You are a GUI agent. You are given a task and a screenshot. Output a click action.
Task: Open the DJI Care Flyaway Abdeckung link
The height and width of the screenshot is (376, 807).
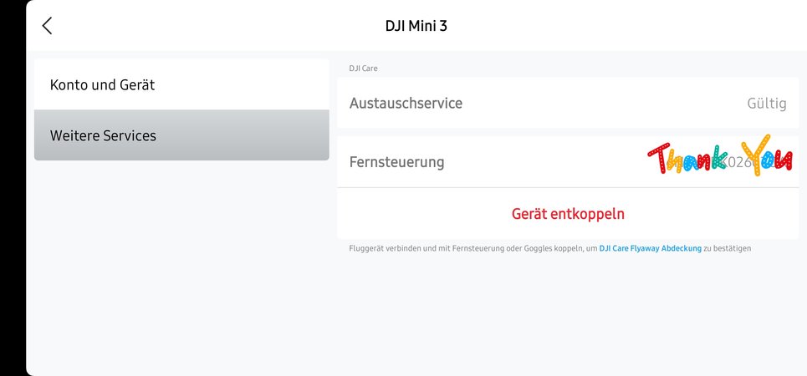tap(650, 248)
